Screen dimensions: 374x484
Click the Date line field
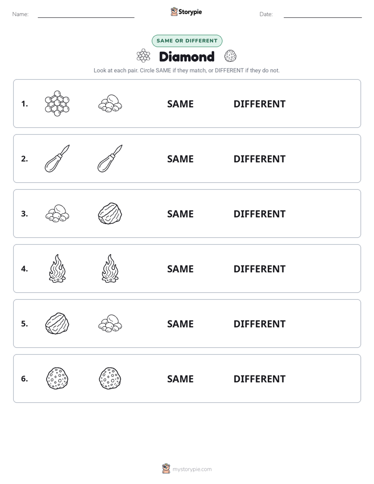[x=323, y=14]
